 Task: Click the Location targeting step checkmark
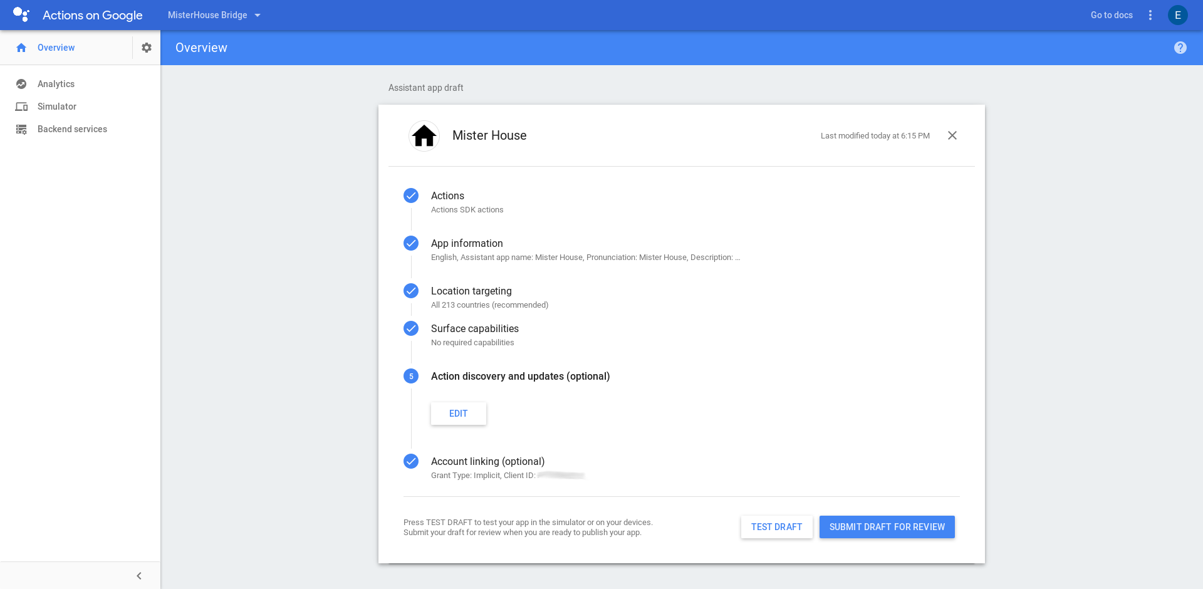(411, 291)
